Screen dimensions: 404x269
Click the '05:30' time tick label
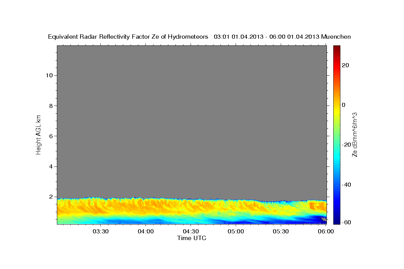(x=281, y=231)
